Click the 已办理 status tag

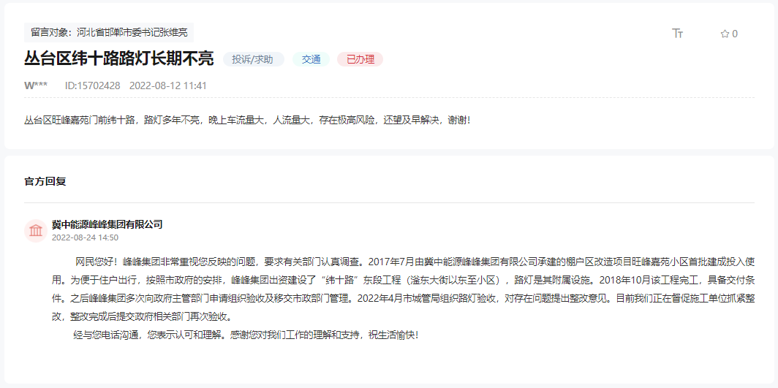[x=360, y=59]
